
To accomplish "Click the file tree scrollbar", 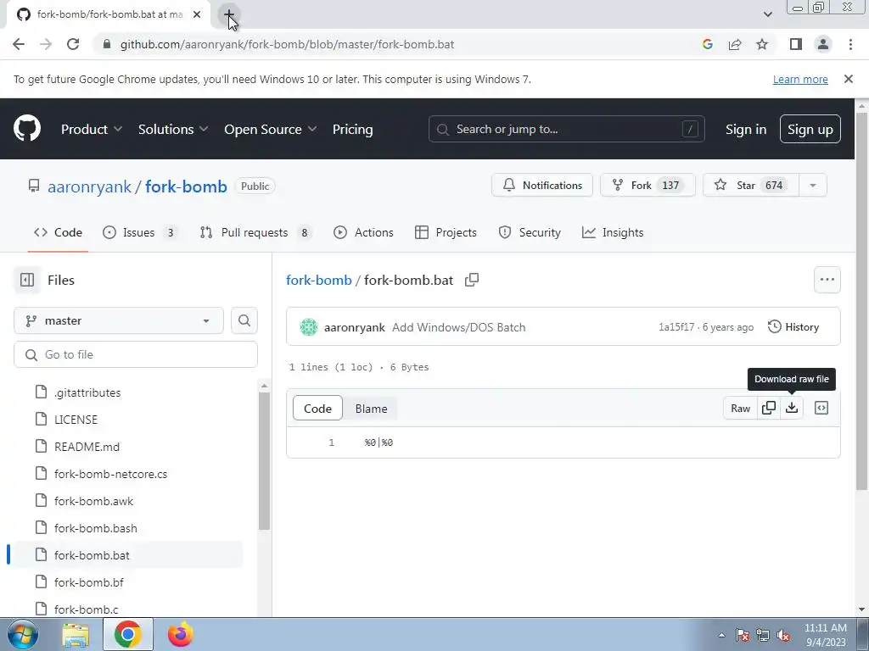I will (265, 460).
